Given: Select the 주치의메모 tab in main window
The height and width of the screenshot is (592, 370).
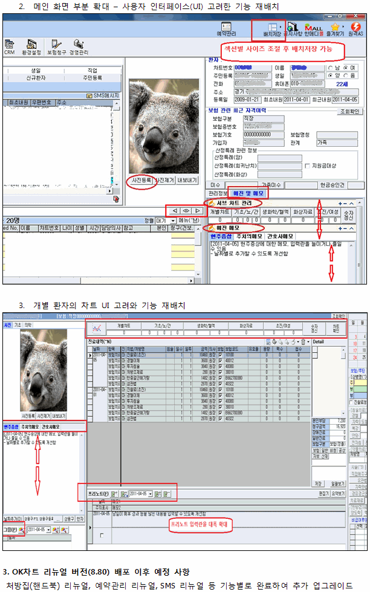Looking at the screenshot, I should point(249,236).
